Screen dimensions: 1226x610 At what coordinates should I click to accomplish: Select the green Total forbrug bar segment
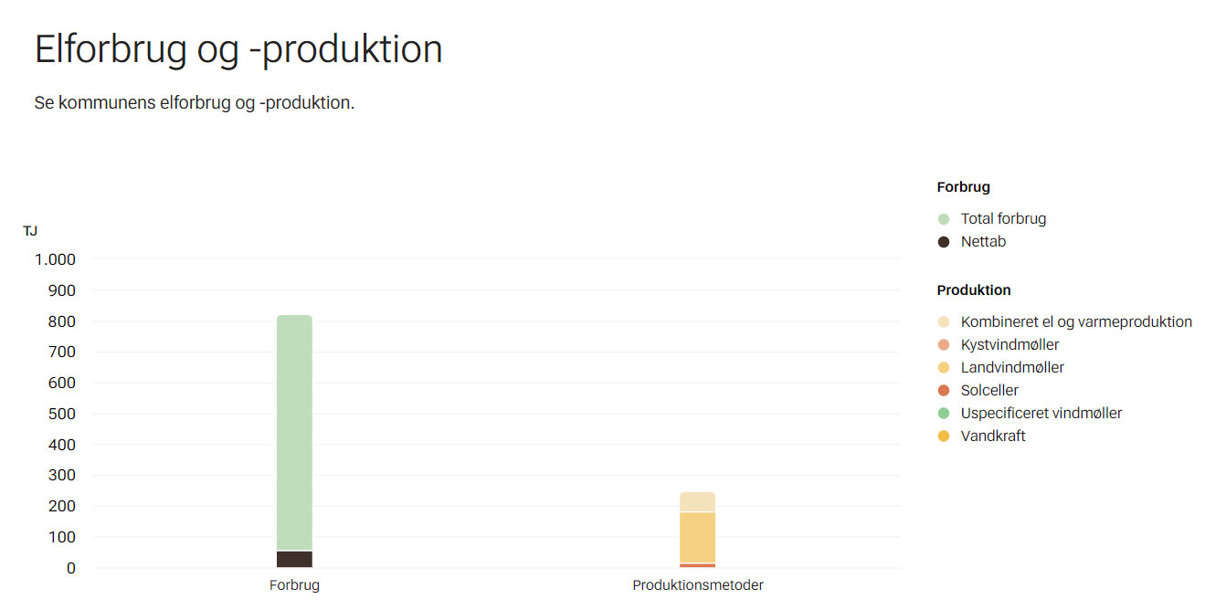coord(294,429)
